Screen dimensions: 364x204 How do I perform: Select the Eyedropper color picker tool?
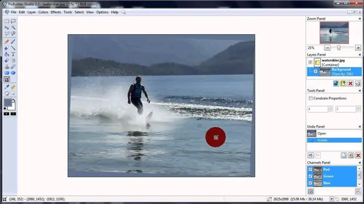point(7,87)
